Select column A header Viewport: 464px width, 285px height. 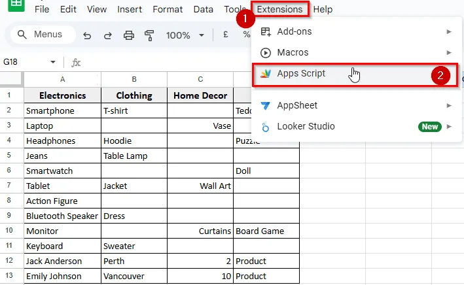62,79
